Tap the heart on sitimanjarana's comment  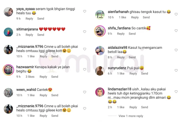click(x=84, y=32)
